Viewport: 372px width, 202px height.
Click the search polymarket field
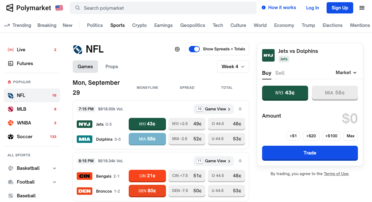click(163, 8)
